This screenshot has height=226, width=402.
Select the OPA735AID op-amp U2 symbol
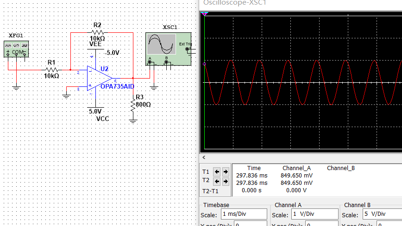pyautogui.click(x=100, y=78)
